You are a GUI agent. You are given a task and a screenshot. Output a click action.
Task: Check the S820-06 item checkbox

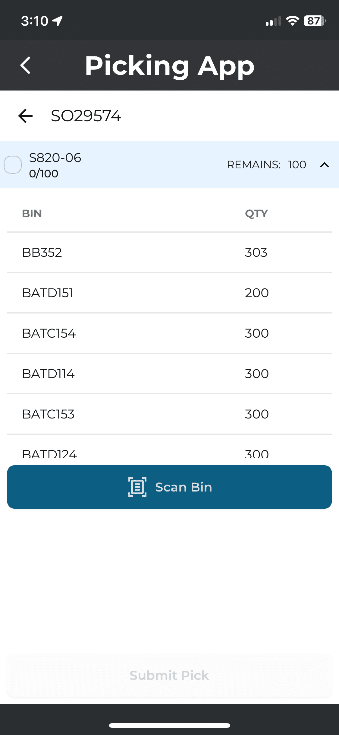pos(13,165)
